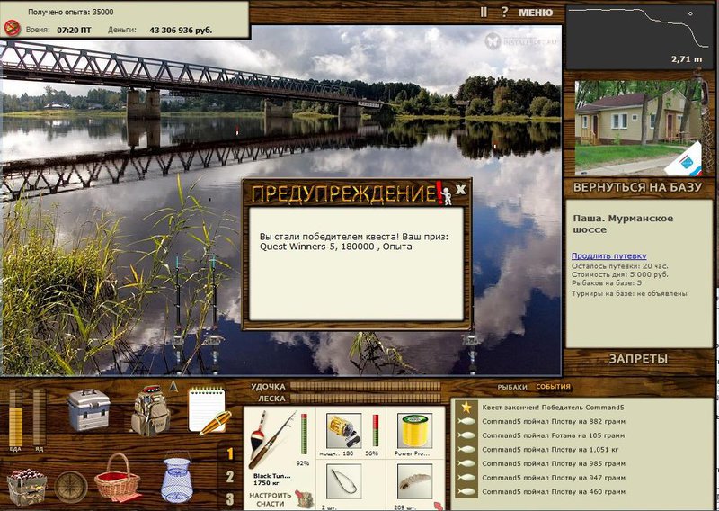The width and height of the screenshot is (719, 511).
Task: Select the maggot bait slot 209 шт.
Action: (414, 480)
